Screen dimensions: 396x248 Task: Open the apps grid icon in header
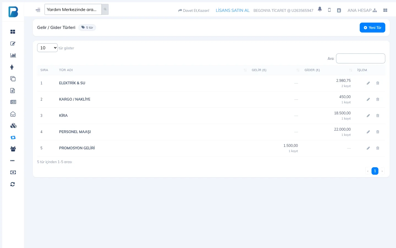[385, 10]
